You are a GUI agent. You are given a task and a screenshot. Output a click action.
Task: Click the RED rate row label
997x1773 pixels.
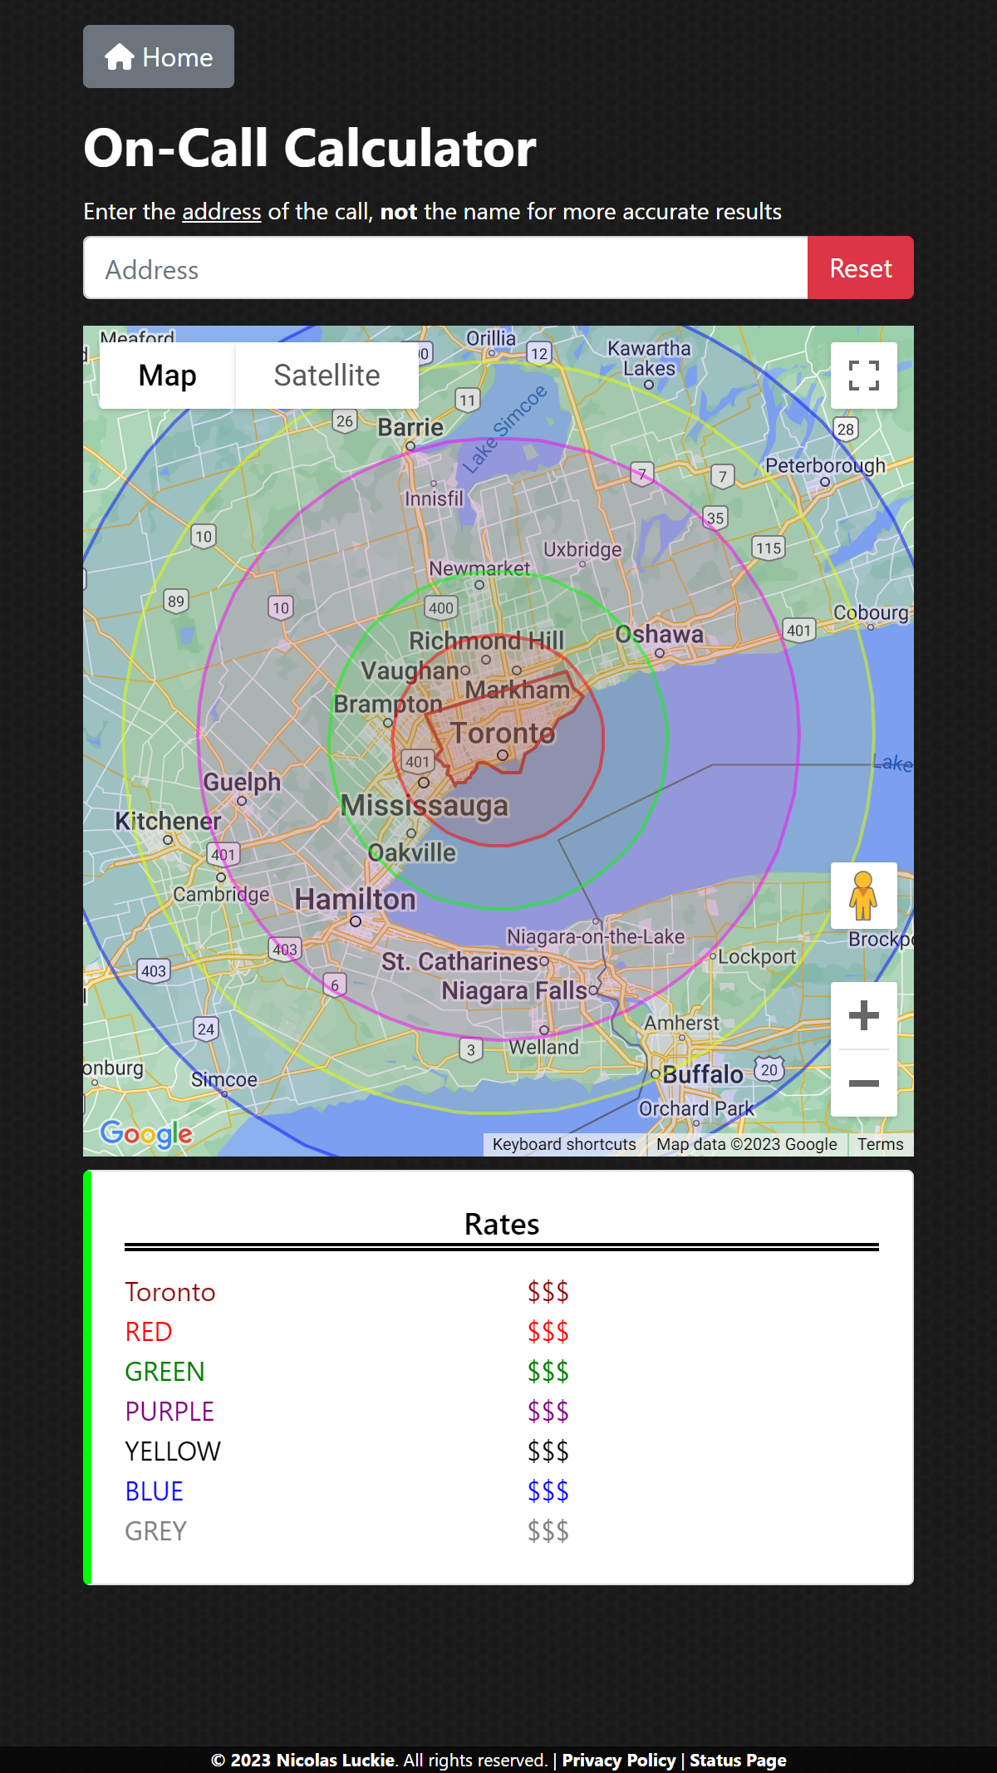tap(149, 1332)
